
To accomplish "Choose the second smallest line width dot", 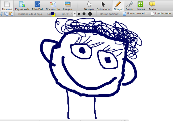I will pyautogui.click(x=75, y=14).
